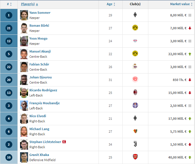This screenshot has height=164, width=195.
Task: Click Mönchengladbach crest in Yann Sommer row
Action: [135, 15]
